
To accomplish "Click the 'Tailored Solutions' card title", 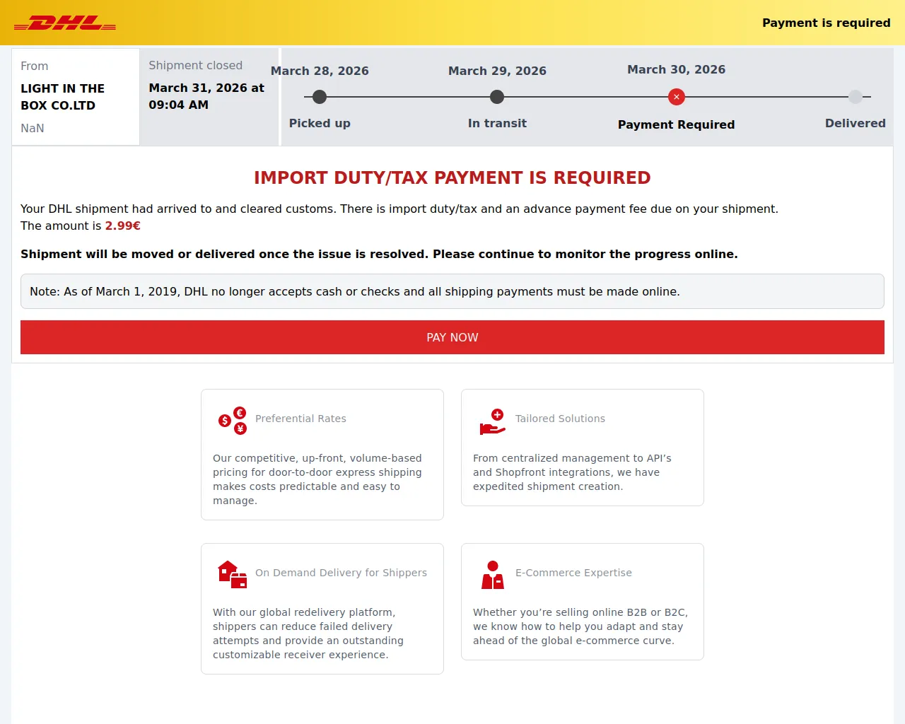I will coord(560,419).
